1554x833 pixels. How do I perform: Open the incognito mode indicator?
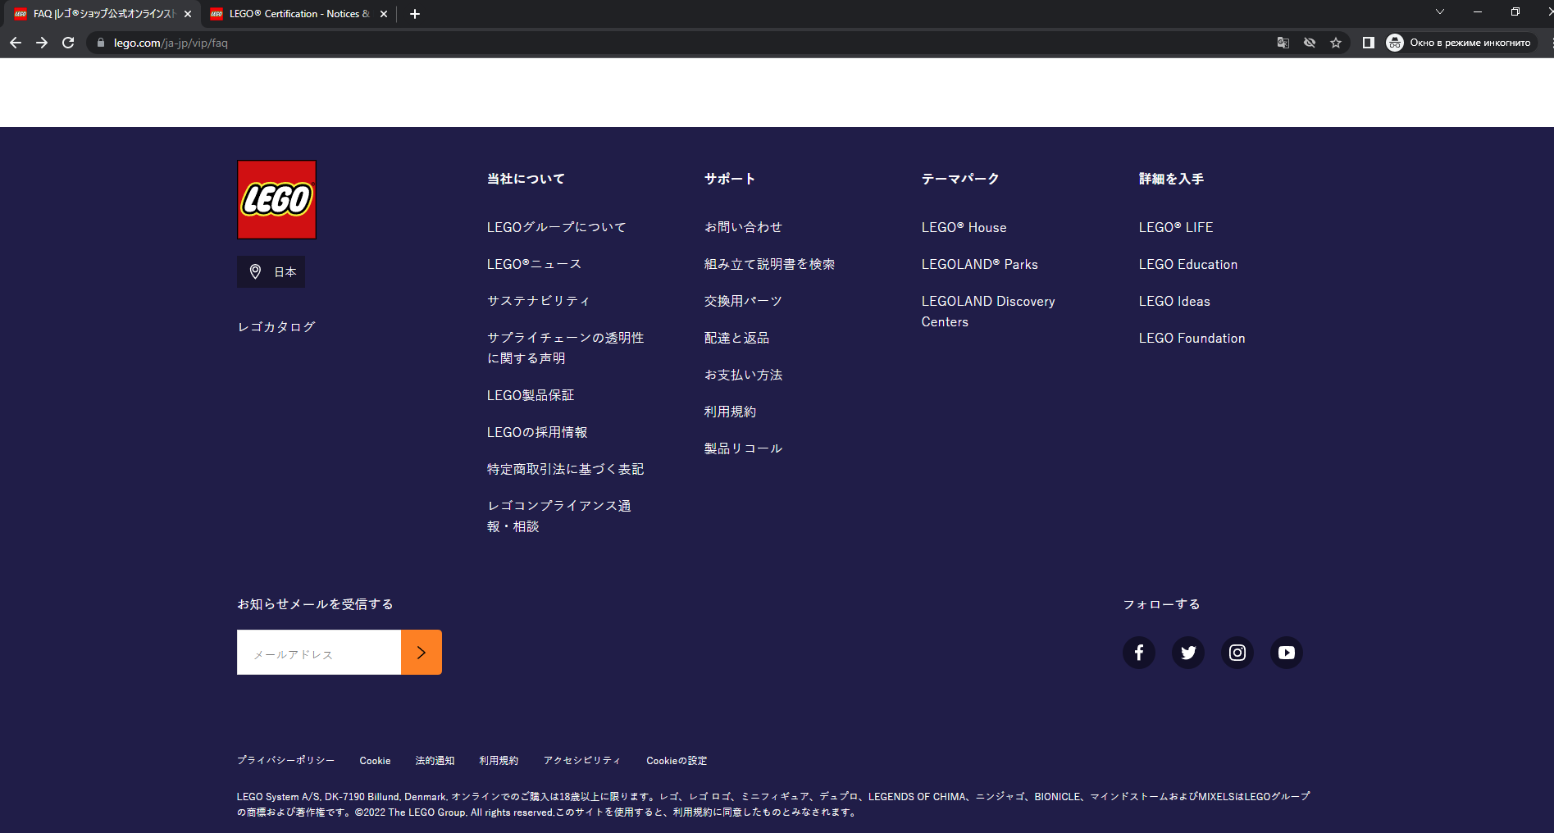[1459, 43]
